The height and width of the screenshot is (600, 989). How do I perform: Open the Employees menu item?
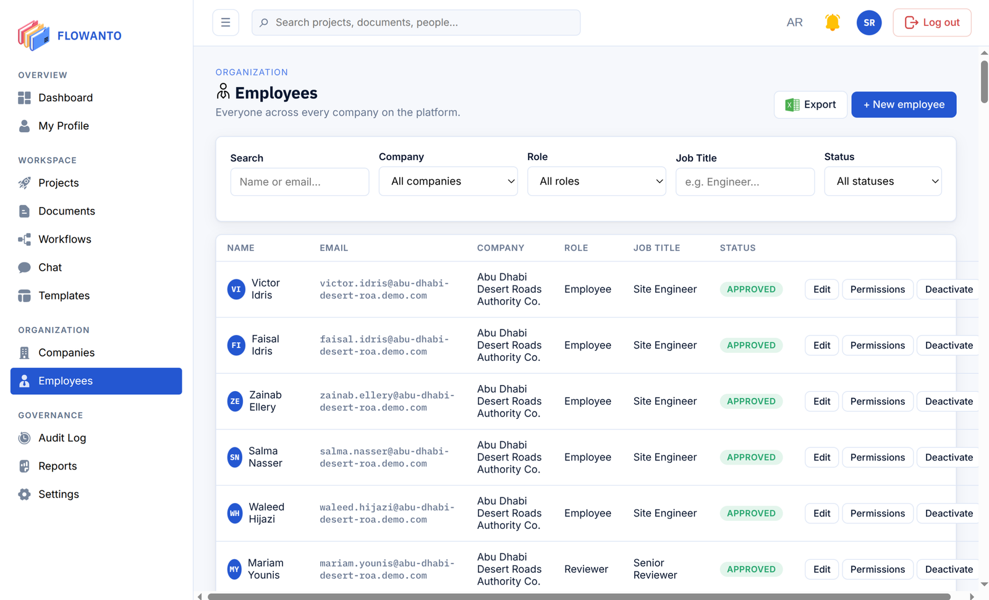[96, 381]
